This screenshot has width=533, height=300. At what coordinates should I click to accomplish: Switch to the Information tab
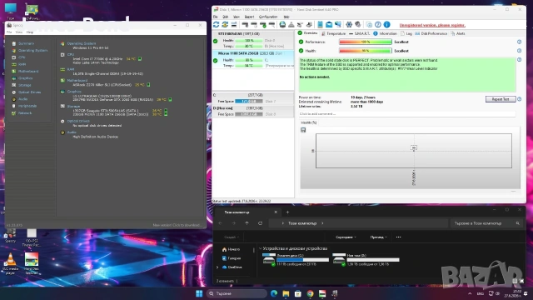(x=385, y=33)
